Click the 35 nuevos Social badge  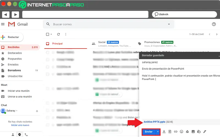tap(113, 42)
